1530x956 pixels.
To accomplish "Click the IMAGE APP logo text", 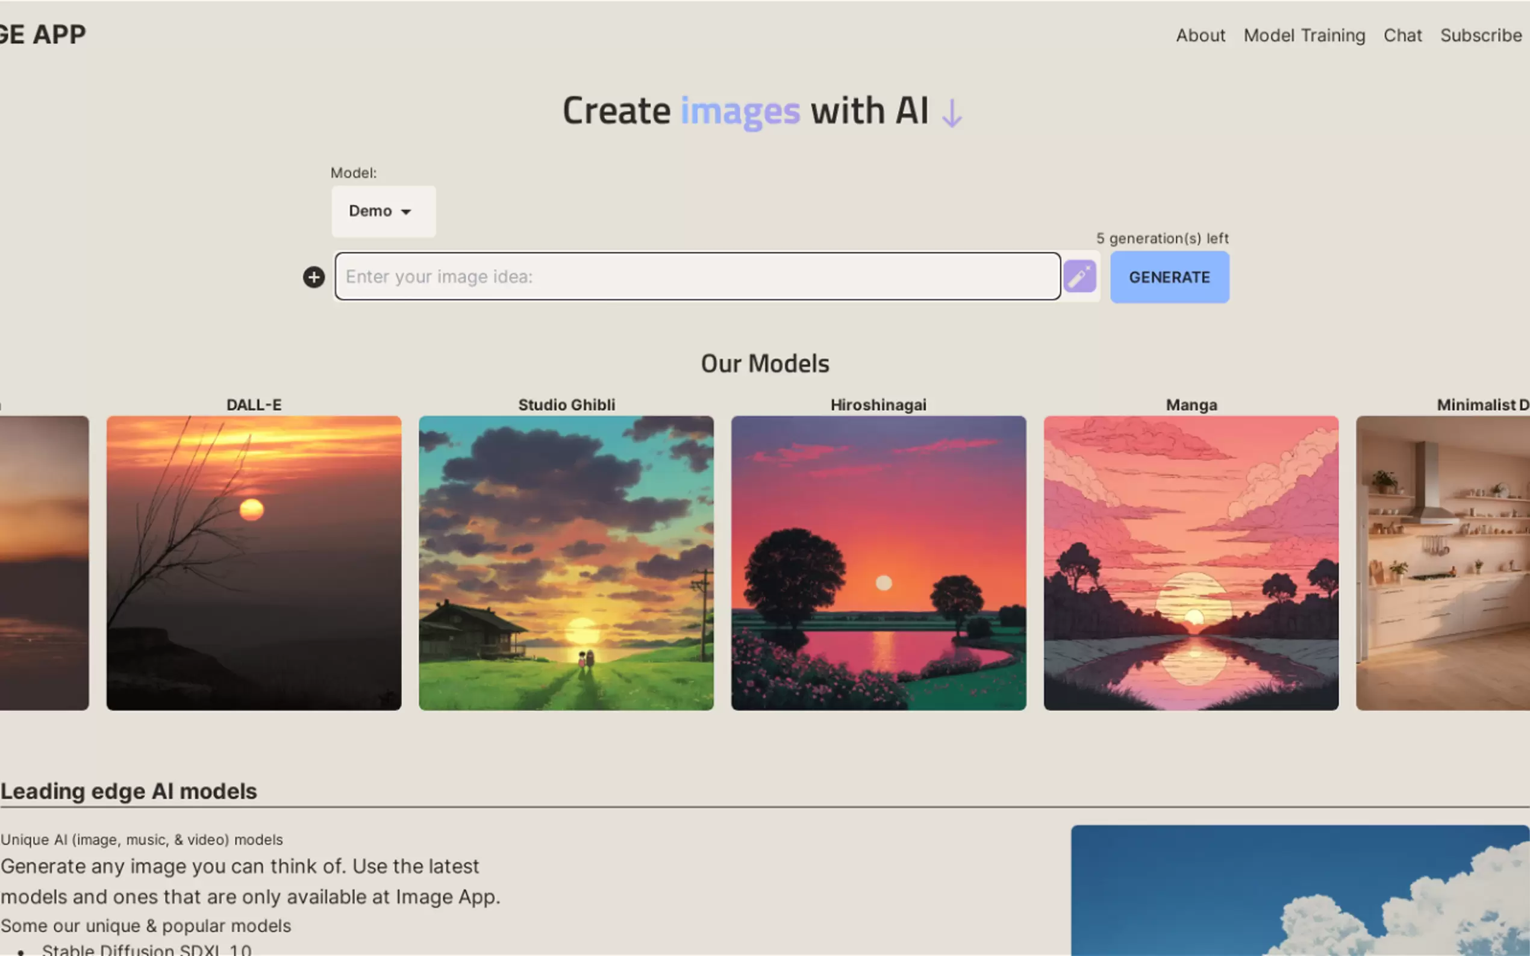I will tap(43, 35).
